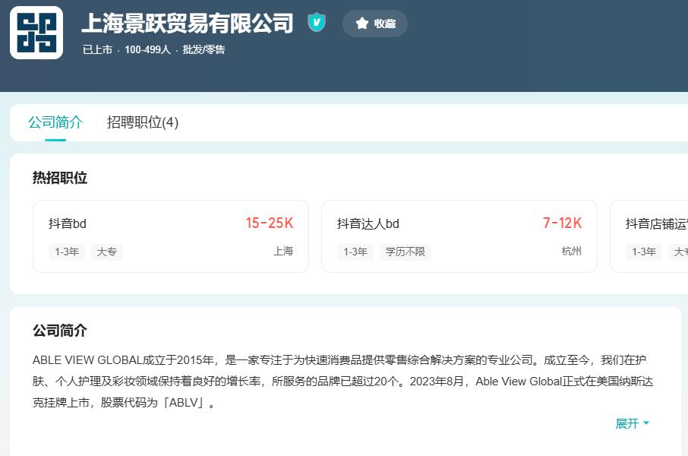This screenshot has height=456, width=688.
Task: Click 1-3年 tag on 抖音达人bd card
Action: 355,252
